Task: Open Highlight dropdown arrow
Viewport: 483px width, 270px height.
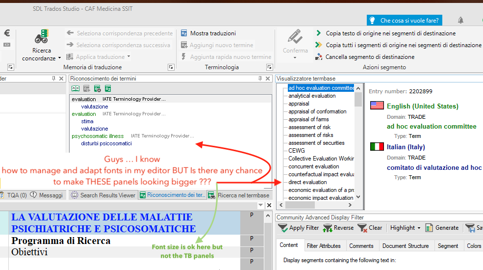Action: (x=419, y=228)
